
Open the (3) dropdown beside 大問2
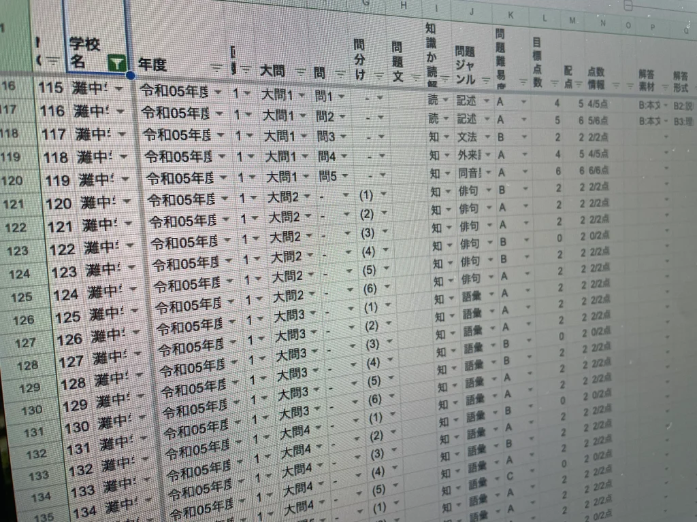pyautogui.click(x=385, y=232)
